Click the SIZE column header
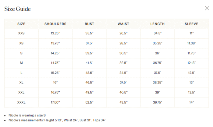Image resolution: width=213 pixels, height=127 pixels. [x=21, y=24]
